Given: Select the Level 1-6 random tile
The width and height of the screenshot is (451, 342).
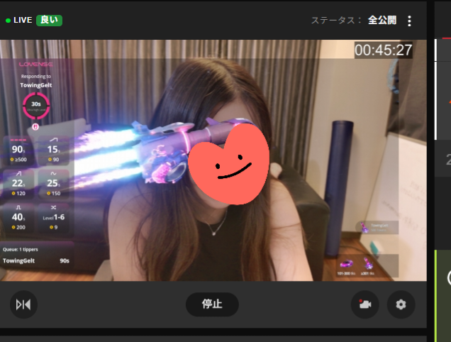Looking at the screenshot, I should coord(53,219).
